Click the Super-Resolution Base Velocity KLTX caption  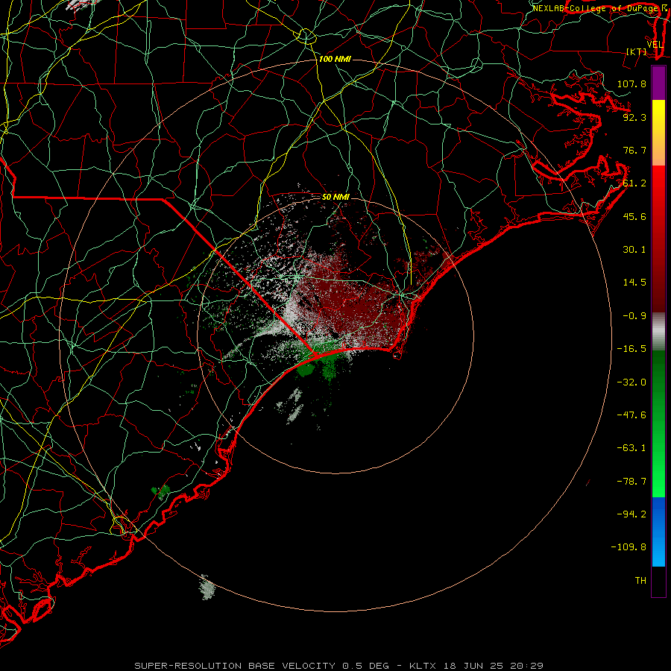coord(339,666)
